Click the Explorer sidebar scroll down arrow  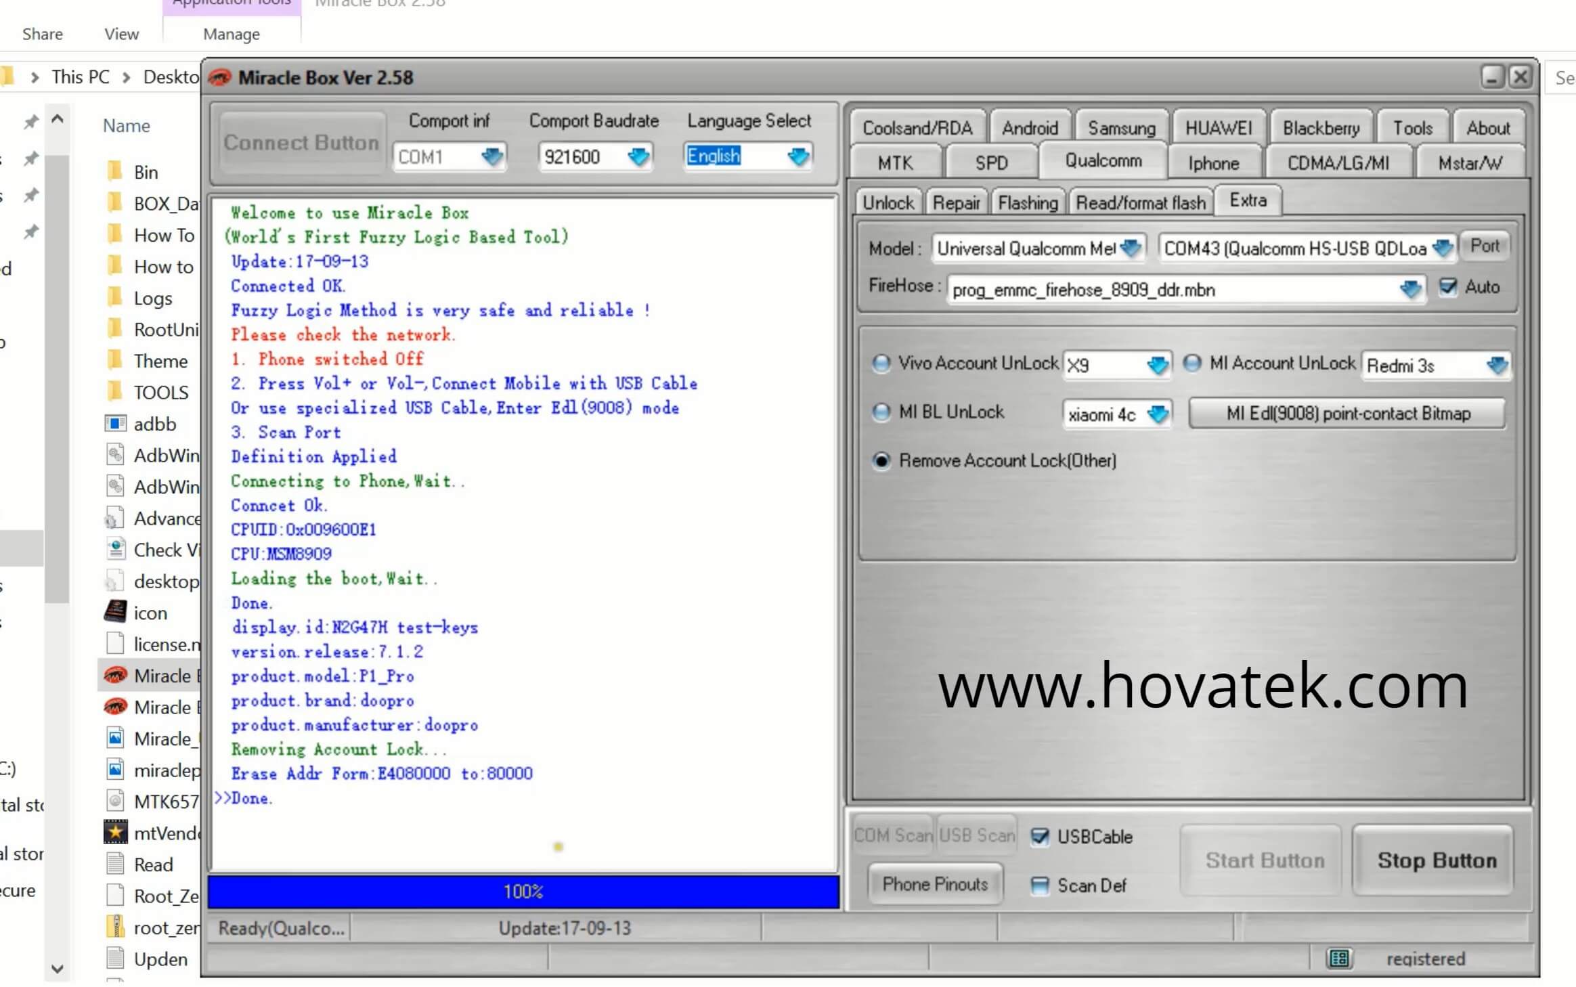[x=58, y=968]
